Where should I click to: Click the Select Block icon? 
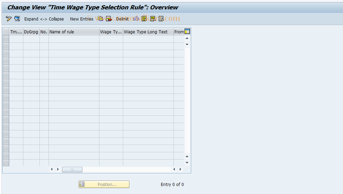(153, 19)
